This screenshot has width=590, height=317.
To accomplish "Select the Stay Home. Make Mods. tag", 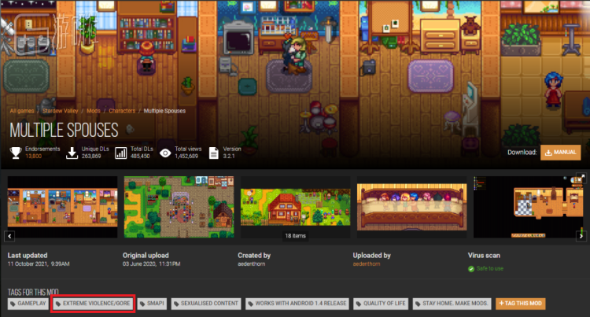I will point(452,304).
